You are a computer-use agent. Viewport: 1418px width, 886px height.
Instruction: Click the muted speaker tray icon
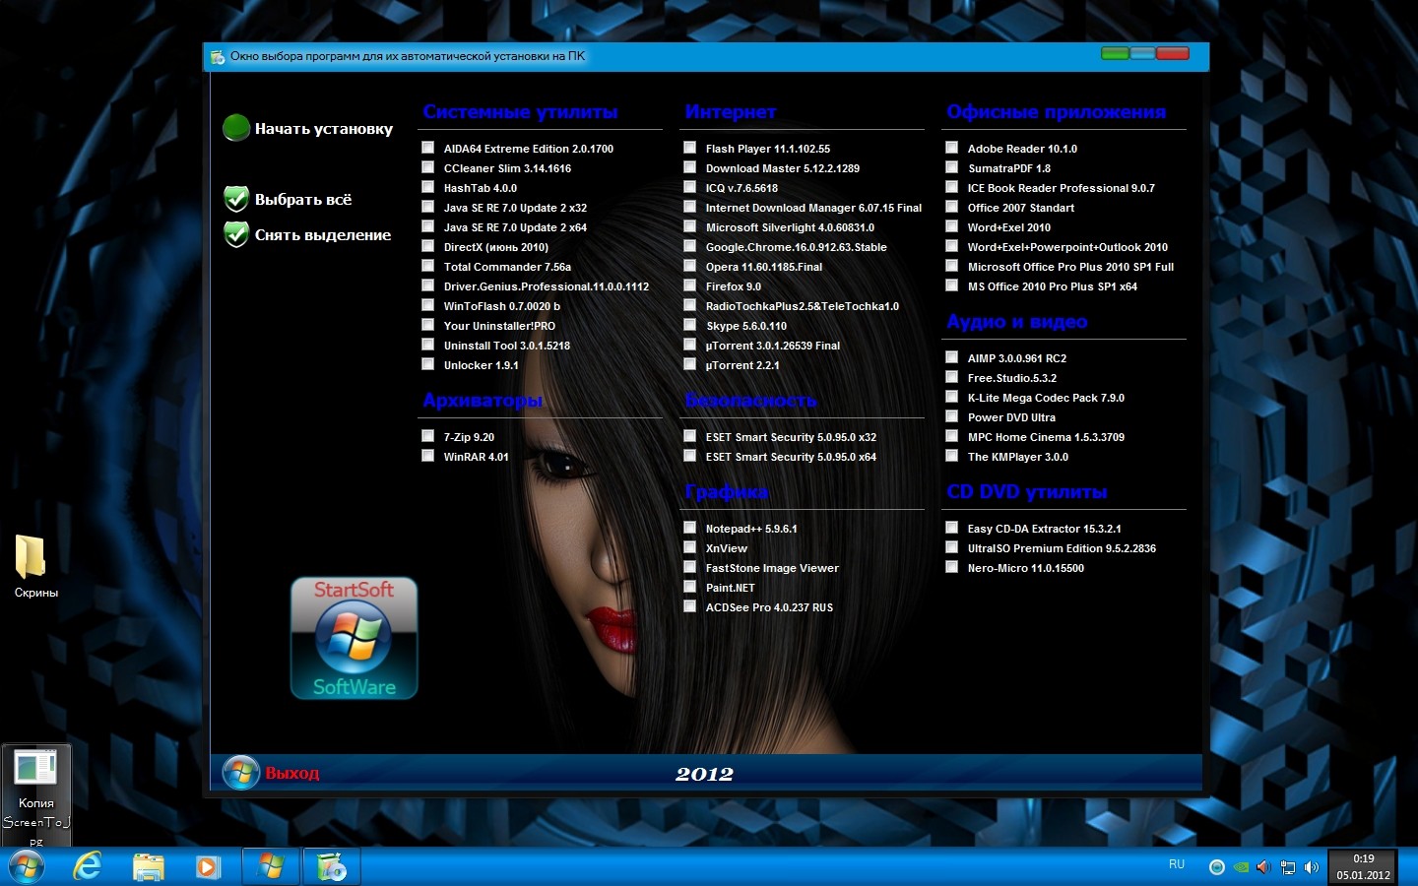[x=1264, y=867]
